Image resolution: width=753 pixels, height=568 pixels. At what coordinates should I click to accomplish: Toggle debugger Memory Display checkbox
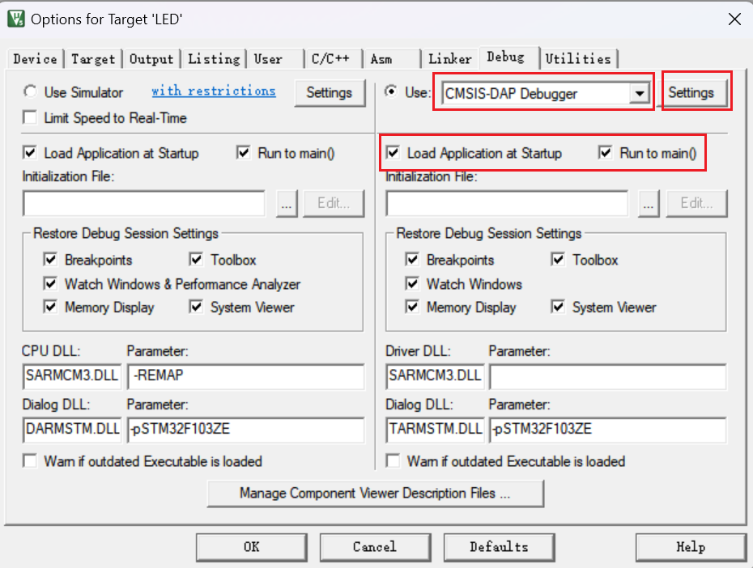[412, 307]
